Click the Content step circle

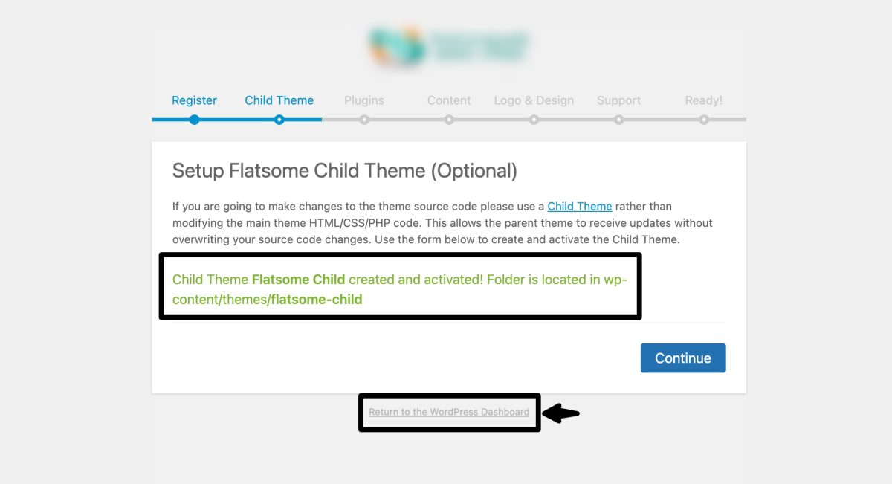click(449, 119)
